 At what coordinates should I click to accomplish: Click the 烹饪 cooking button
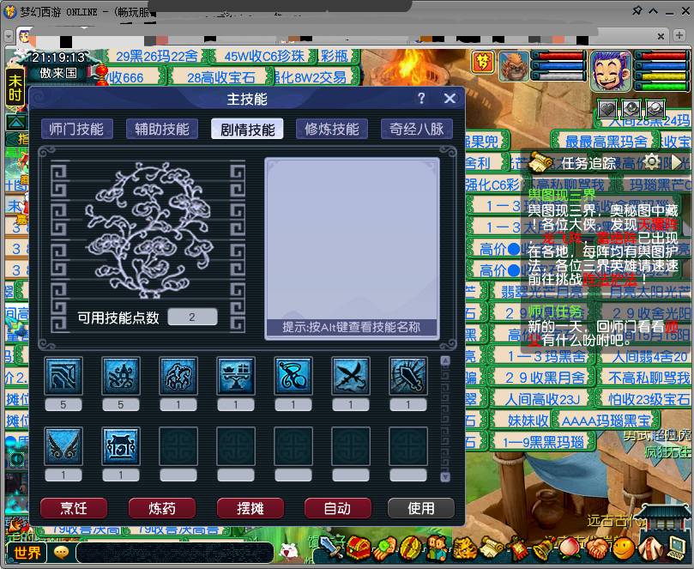pos(74,508)
